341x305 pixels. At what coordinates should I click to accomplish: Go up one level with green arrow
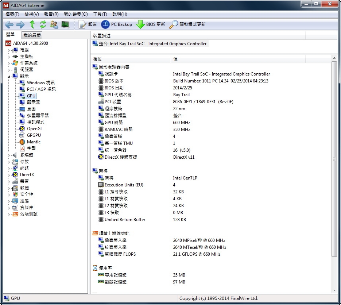click(x=32, y=24)
